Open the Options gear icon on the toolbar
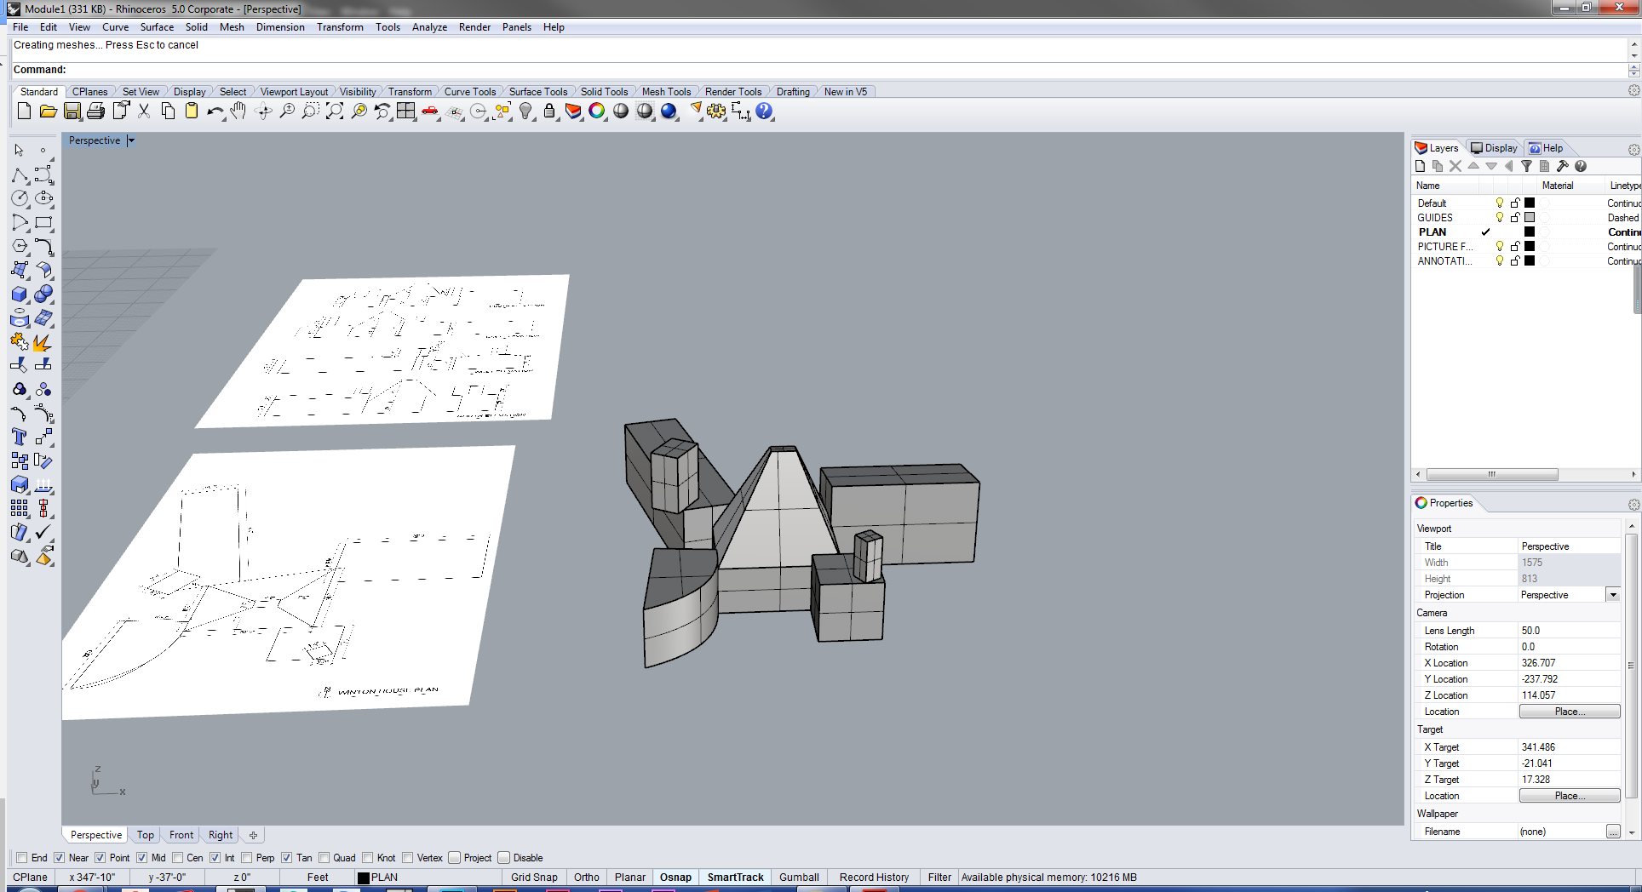Viewport: 1642px width, 892px height. 715,111
